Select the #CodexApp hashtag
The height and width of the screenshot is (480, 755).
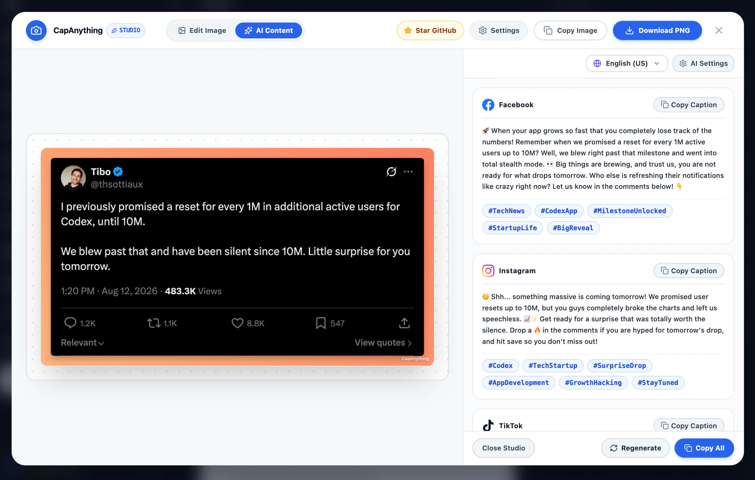(559, 211)
